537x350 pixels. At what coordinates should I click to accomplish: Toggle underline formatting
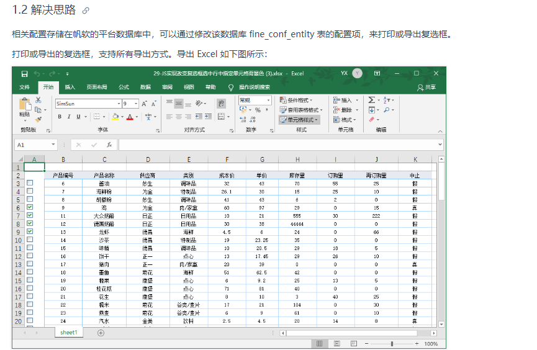pyautogui.click(x=78, y=117)
